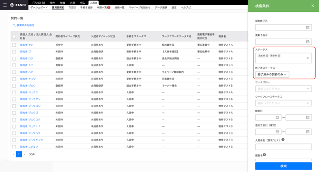Open calendar in 解約日 end date field
Screen dimensions: 319x172
308,117
